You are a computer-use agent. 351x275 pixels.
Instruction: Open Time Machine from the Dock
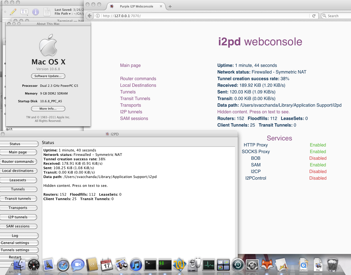[238, 265]
